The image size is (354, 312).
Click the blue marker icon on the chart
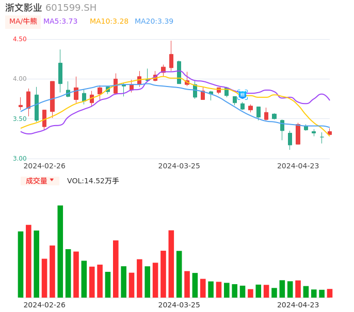click(x=243, y=95)
